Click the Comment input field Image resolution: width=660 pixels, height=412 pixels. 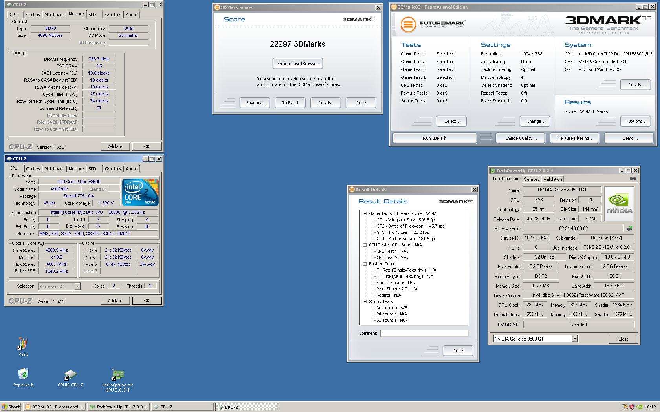coord(424,333)
